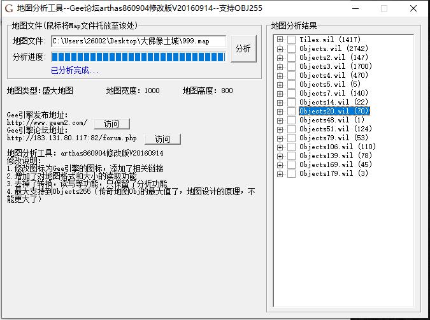Expand the Objects2.wil node
430x320 pixels.
[280, 58]
